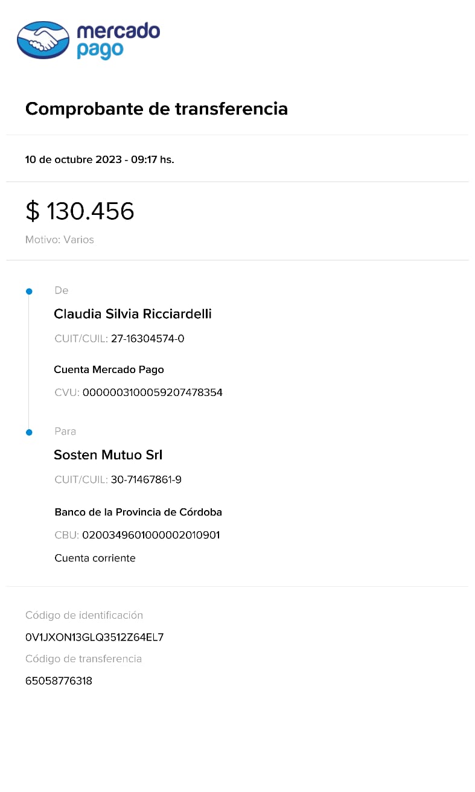
Task: Click the Código de transferencia label
Action: pyautogui.click(x=83, y=659)
